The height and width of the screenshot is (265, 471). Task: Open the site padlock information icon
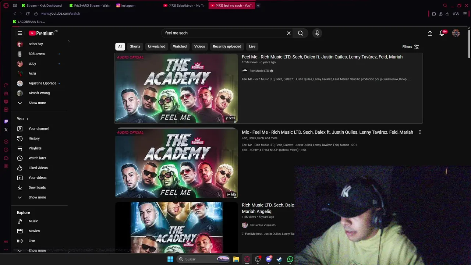pos(36,14)
